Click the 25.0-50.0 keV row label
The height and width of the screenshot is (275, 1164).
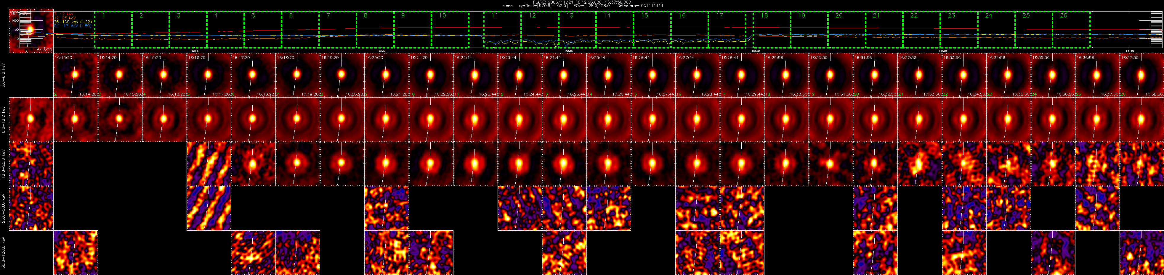click(4, 208)
